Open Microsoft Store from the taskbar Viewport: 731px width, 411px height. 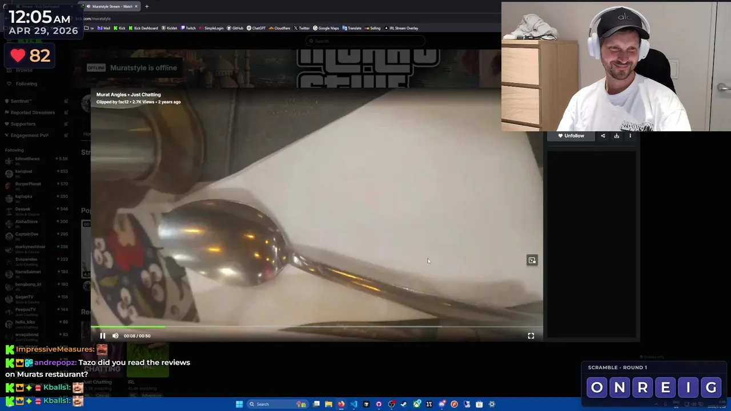click(x=479, y=404)
